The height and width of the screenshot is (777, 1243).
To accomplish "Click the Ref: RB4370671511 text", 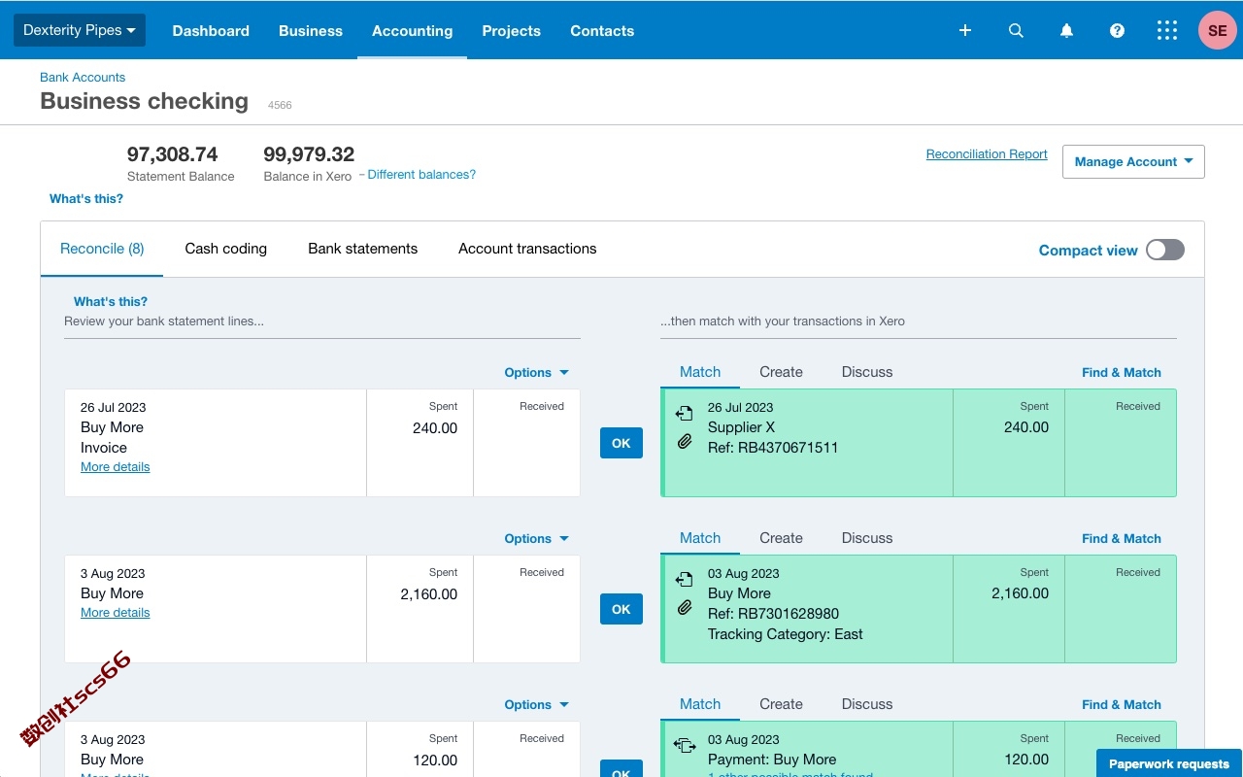I will point(773,448).
